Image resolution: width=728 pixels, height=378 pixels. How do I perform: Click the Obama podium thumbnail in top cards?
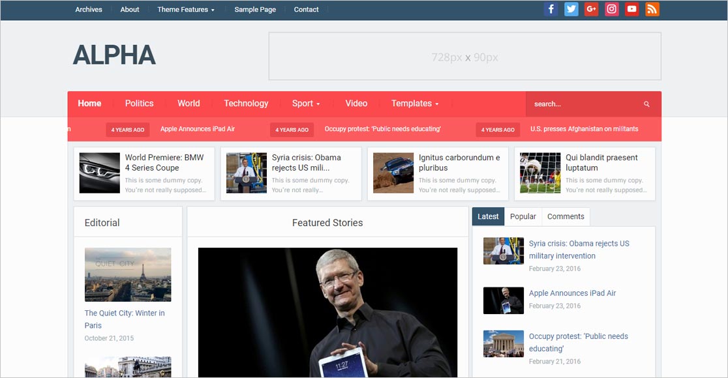(x=247, y=173)
